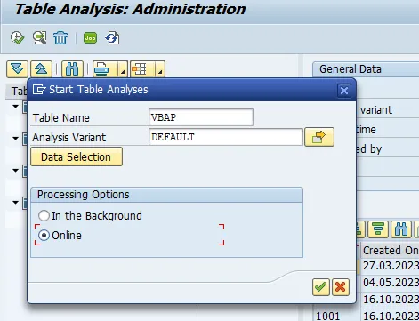Viewport: 419px width, 321px height.
Task: Open the layout grid dropdown arrow
Action: pos(160,69)
